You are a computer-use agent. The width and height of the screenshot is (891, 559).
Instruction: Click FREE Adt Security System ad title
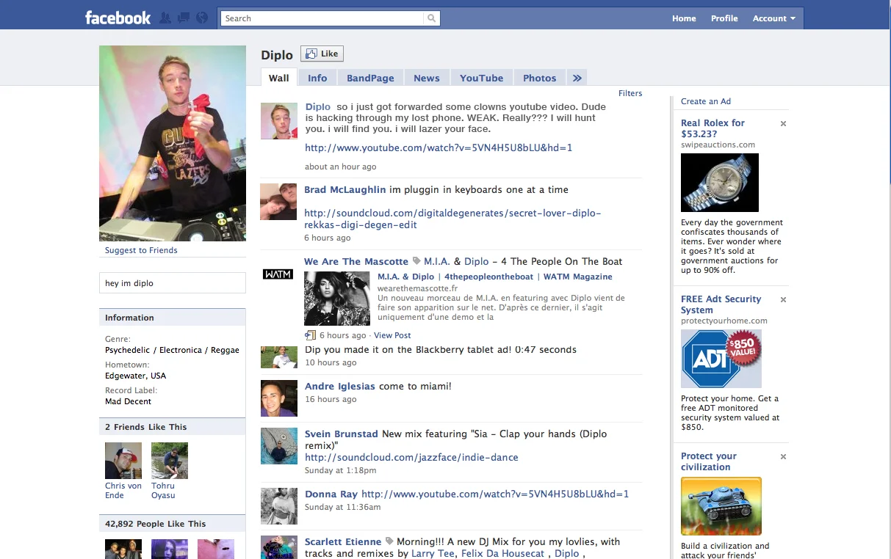tap(721, 304)
